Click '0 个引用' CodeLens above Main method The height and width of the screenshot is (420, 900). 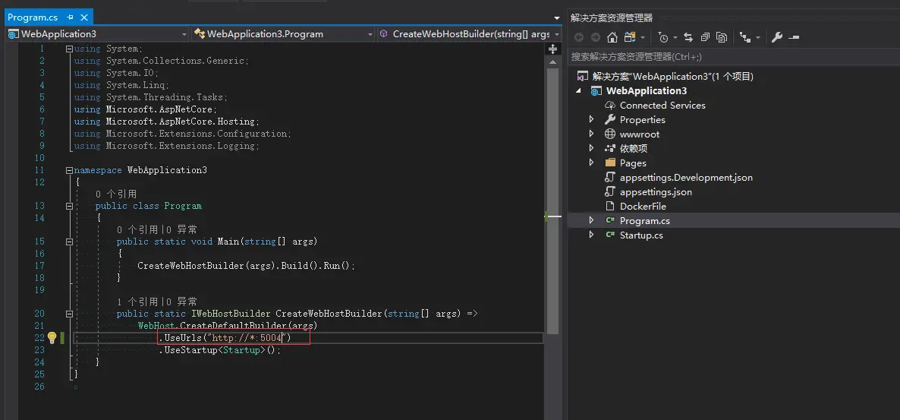click(137, 229)
